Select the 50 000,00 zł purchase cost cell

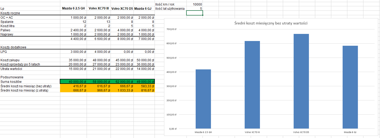point(144,60)
